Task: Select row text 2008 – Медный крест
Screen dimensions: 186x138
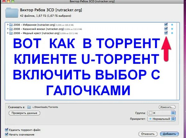Action: (x=27, y=33)
